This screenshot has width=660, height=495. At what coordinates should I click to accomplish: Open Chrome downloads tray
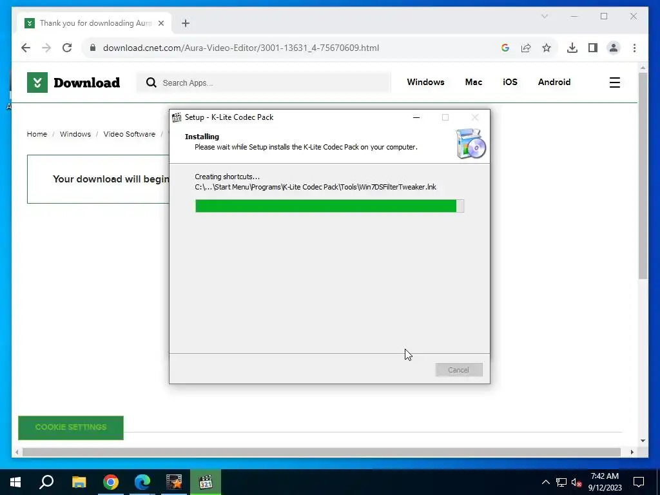[572, 48]
